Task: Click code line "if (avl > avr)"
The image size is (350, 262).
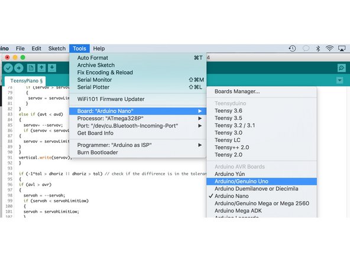Action: coord(35,185)
